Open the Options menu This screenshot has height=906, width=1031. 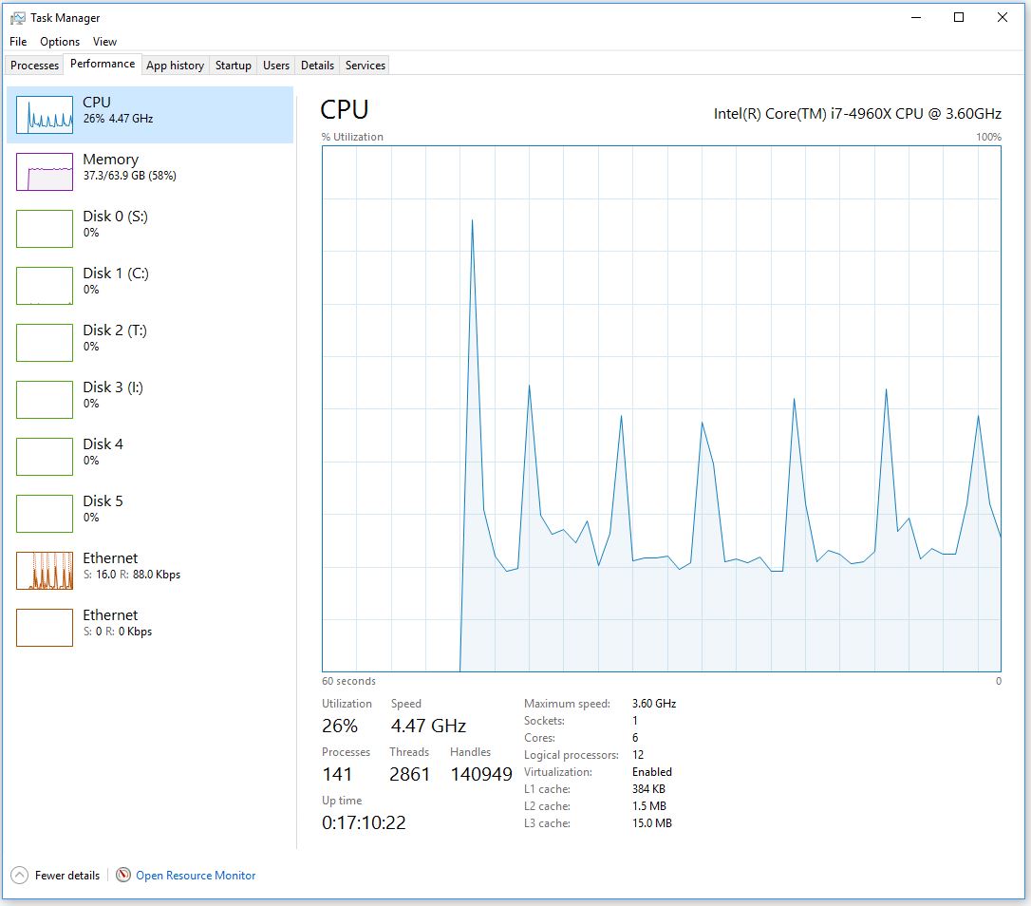59,42
